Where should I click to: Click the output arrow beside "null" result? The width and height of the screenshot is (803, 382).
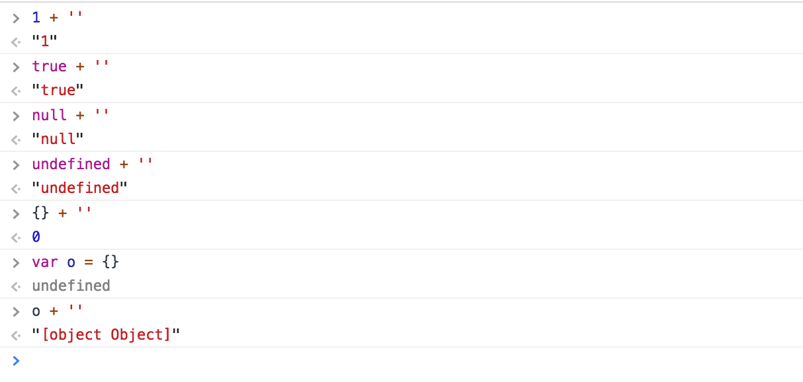(17, 140)
